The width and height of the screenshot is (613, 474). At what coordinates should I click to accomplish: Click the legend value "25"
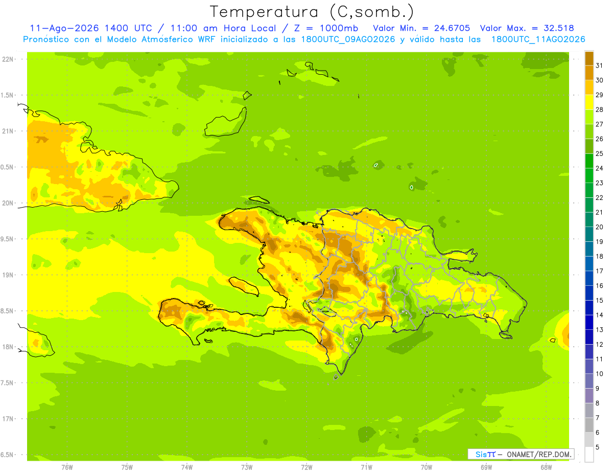[x=600, y=153]
